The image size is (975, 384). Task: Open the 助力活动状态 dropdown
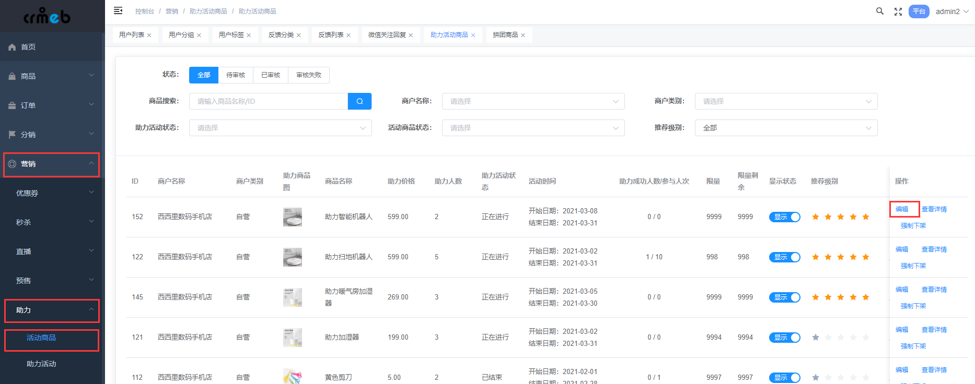tap(280, 128)
